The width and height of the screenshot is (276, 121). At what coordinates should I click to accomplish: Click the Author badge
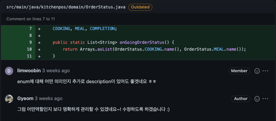(x=241, y=99)
